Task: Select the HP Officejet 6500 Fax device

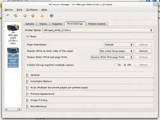Action: (13, 34)
